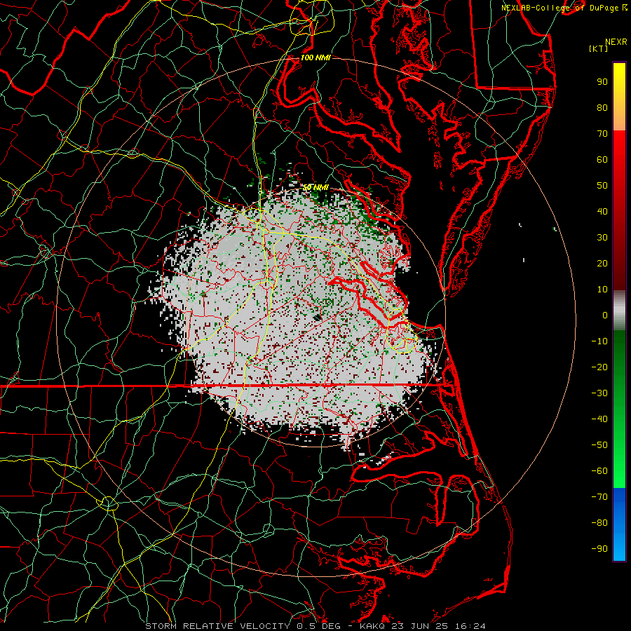The width and height of the screenshot is (631, 631).
Task: Click the 90 knot value on color scale
Action: tap(602, 82)
